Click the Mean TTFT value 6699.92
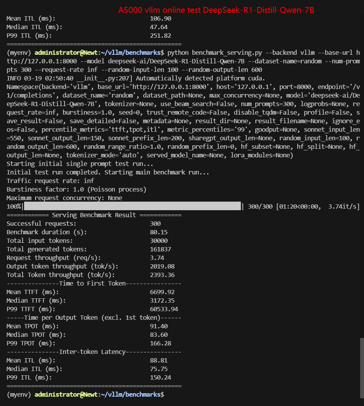 pos(162,292)
